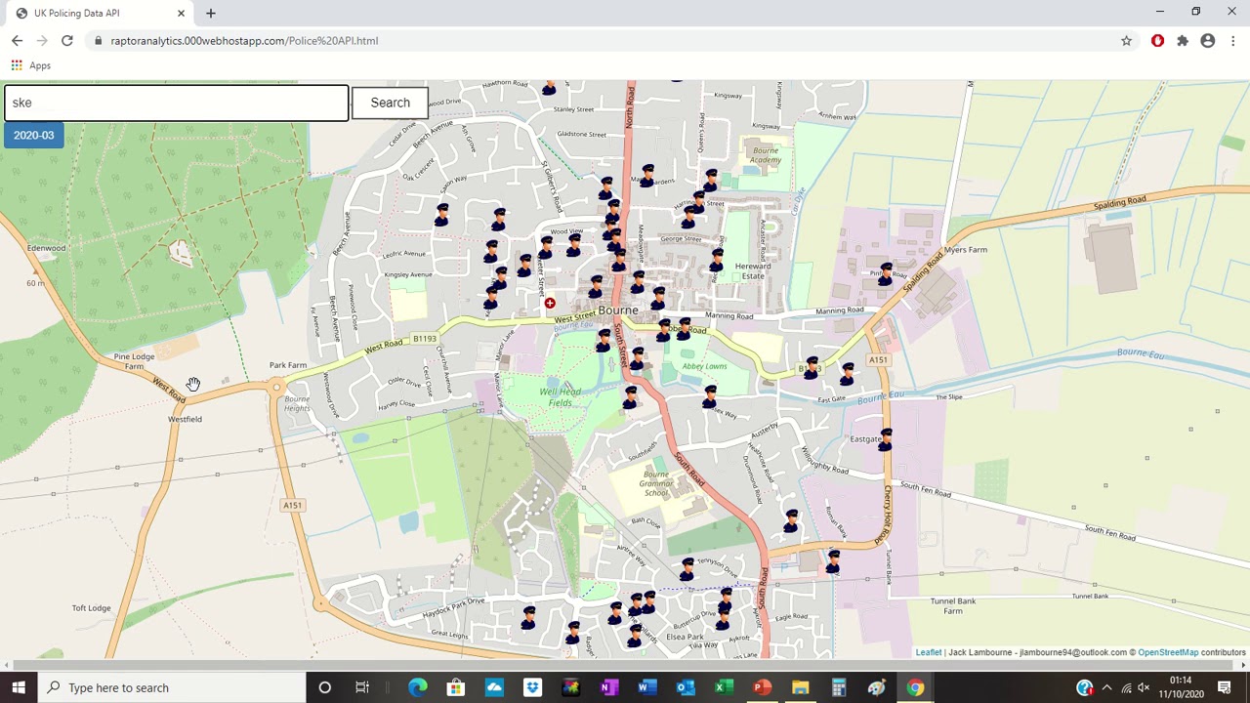Open Microsoft Store from the taskbar

point(456,687)
